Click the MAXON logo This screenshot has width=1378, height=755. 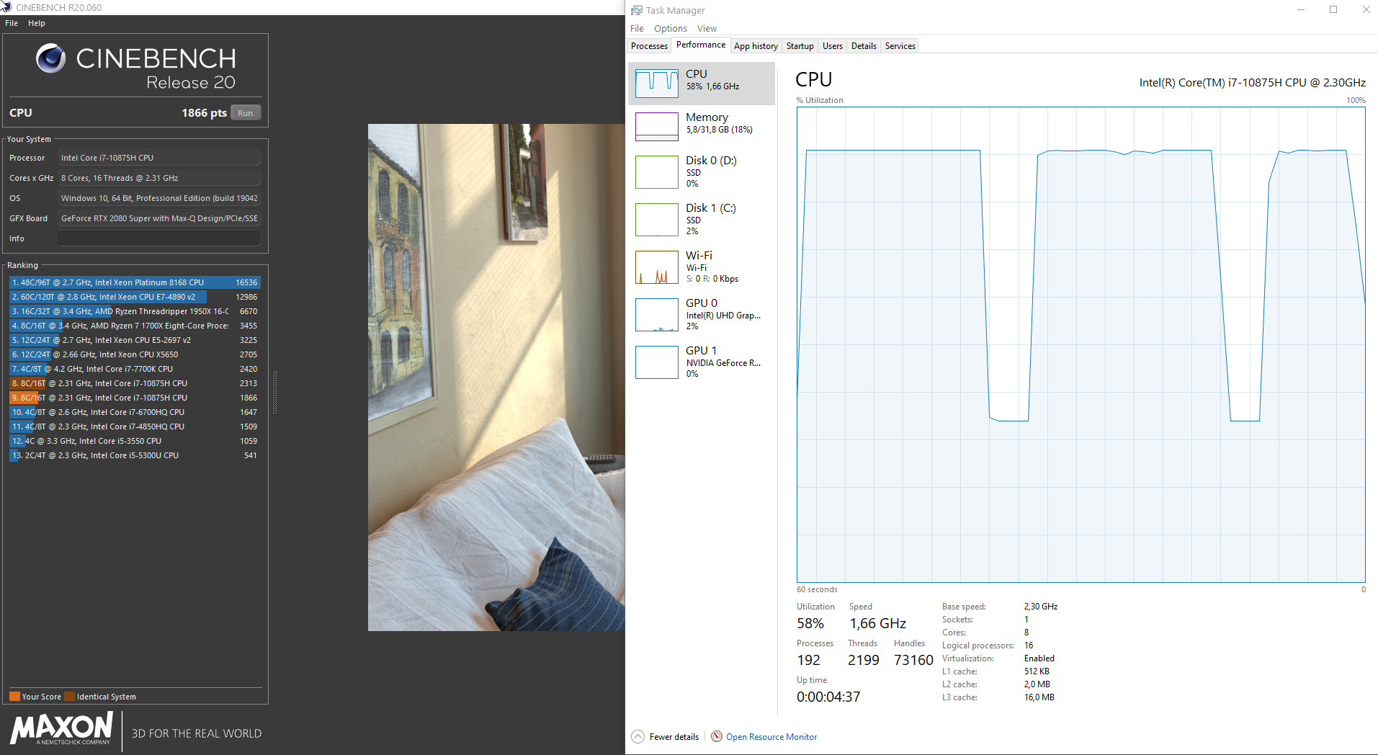[x=62, y=728]
